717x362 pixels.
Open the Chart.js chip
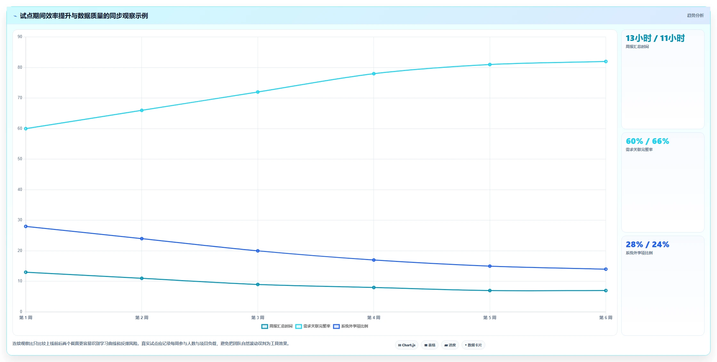click(407, 345)
